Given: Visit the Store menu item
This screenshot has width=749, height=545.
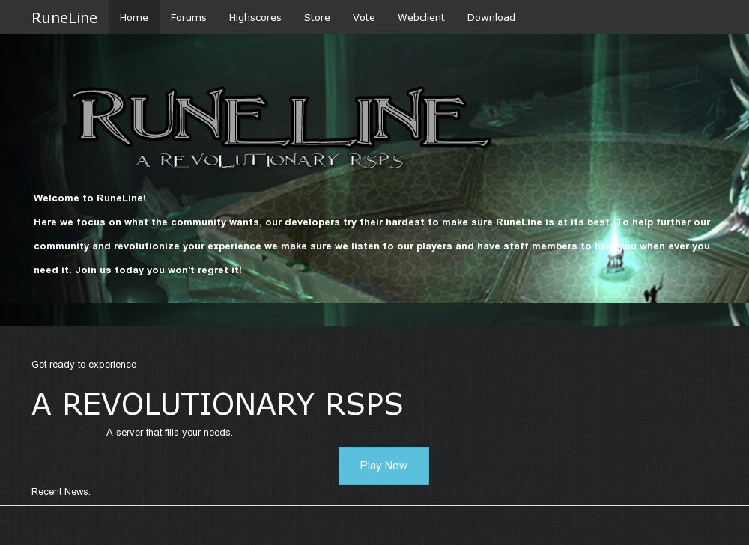Looking at the screenshot, I should coord(317,17).
